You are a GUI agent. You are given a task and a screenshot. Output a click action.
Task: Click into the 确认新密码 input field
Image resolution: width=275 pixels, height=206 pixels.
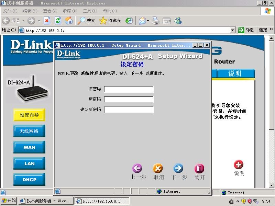tap(129, 110)
